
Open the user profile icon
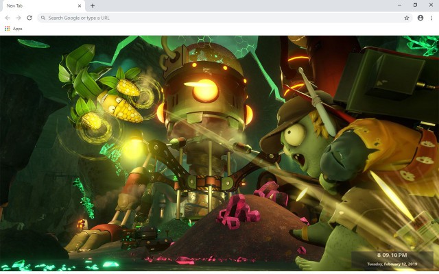(x=420, y=18)
